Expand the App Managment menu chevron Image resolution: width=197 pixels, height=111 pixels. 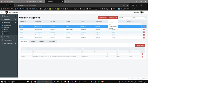pyautogui.click(x=16, y=40)
